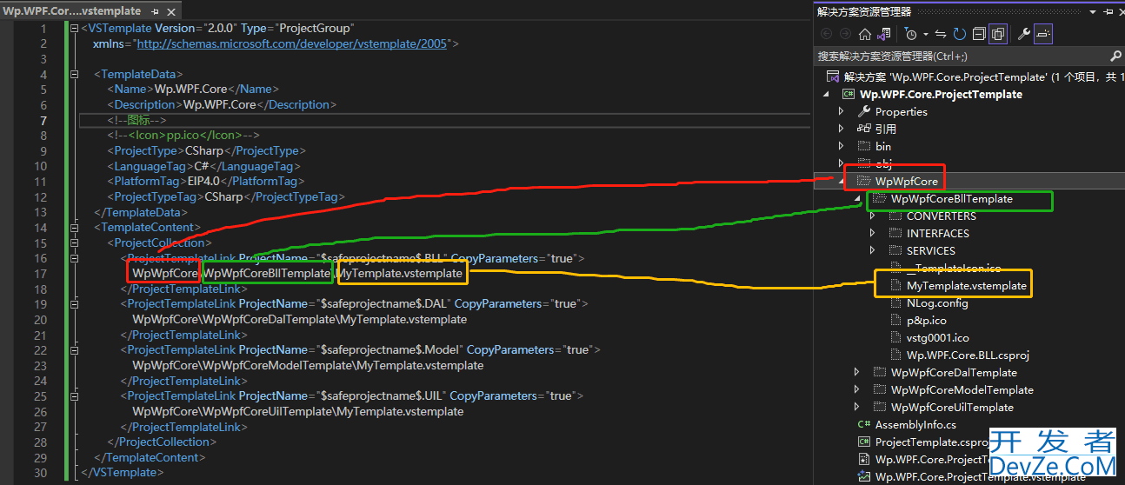The image size is (1125, 485).
Task: Click the blue Refresh icon in Solution Explorer
Action: click(x=960, y=34)
